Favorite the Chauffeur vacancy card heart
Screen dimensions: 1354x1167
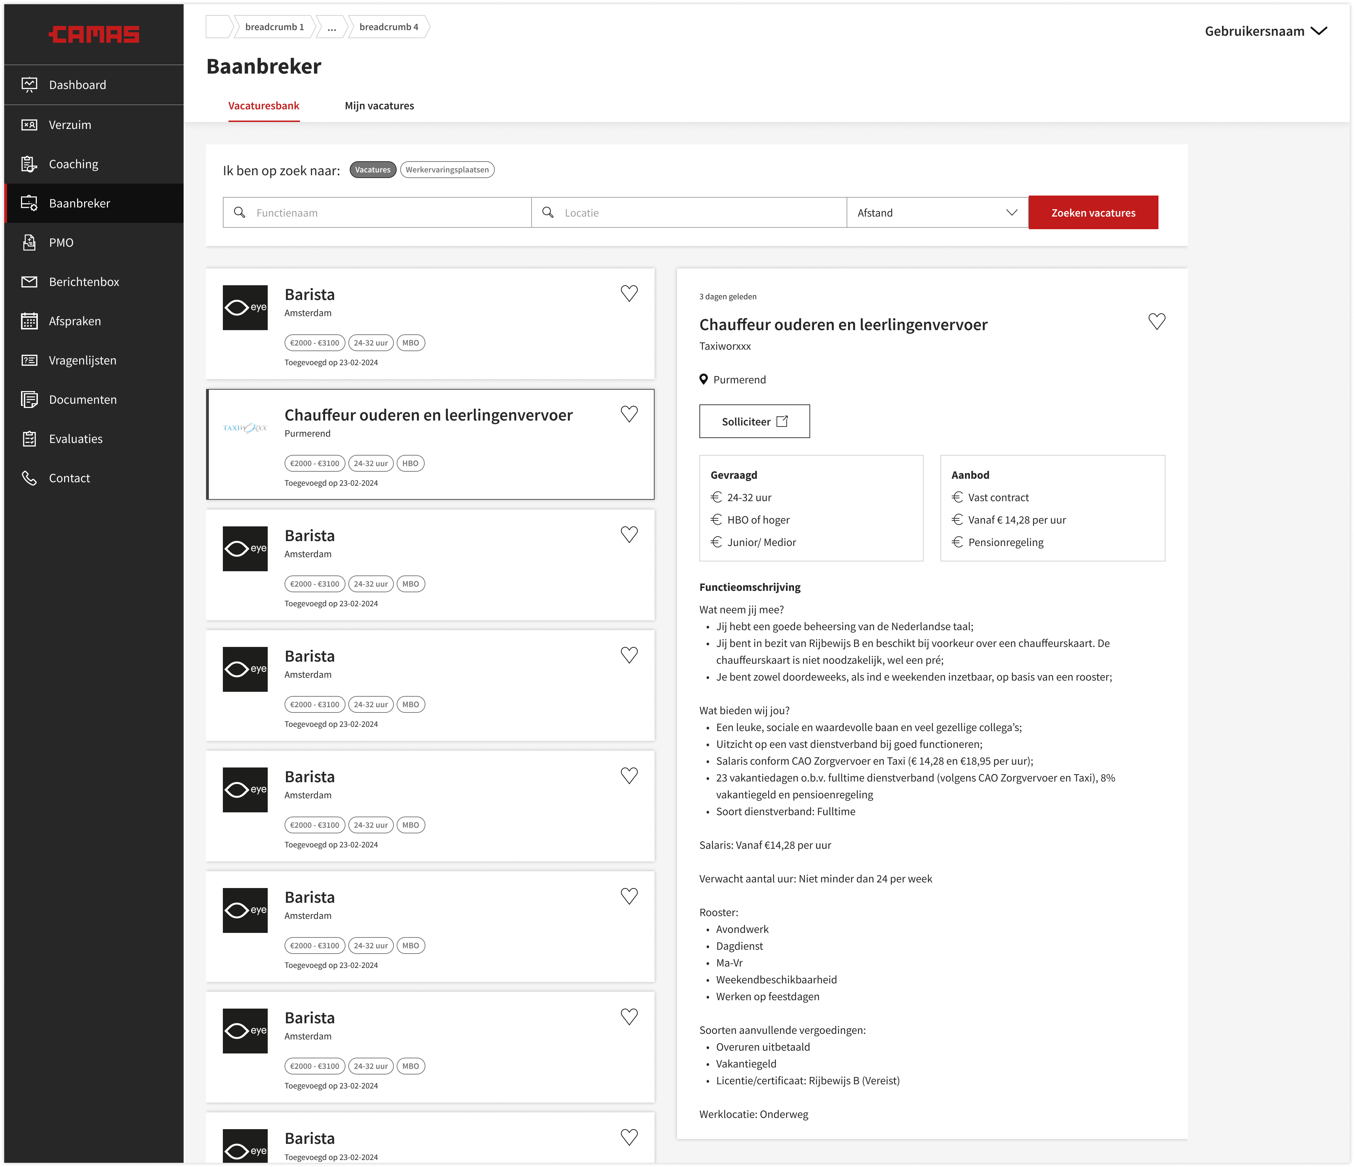(629, 414)
